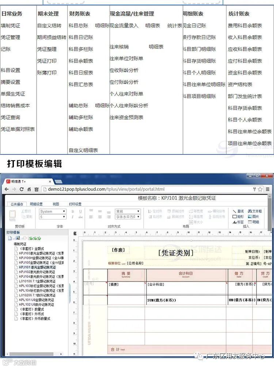
Task: Go back with browser back arrow
Action: (x=7, y=189)
